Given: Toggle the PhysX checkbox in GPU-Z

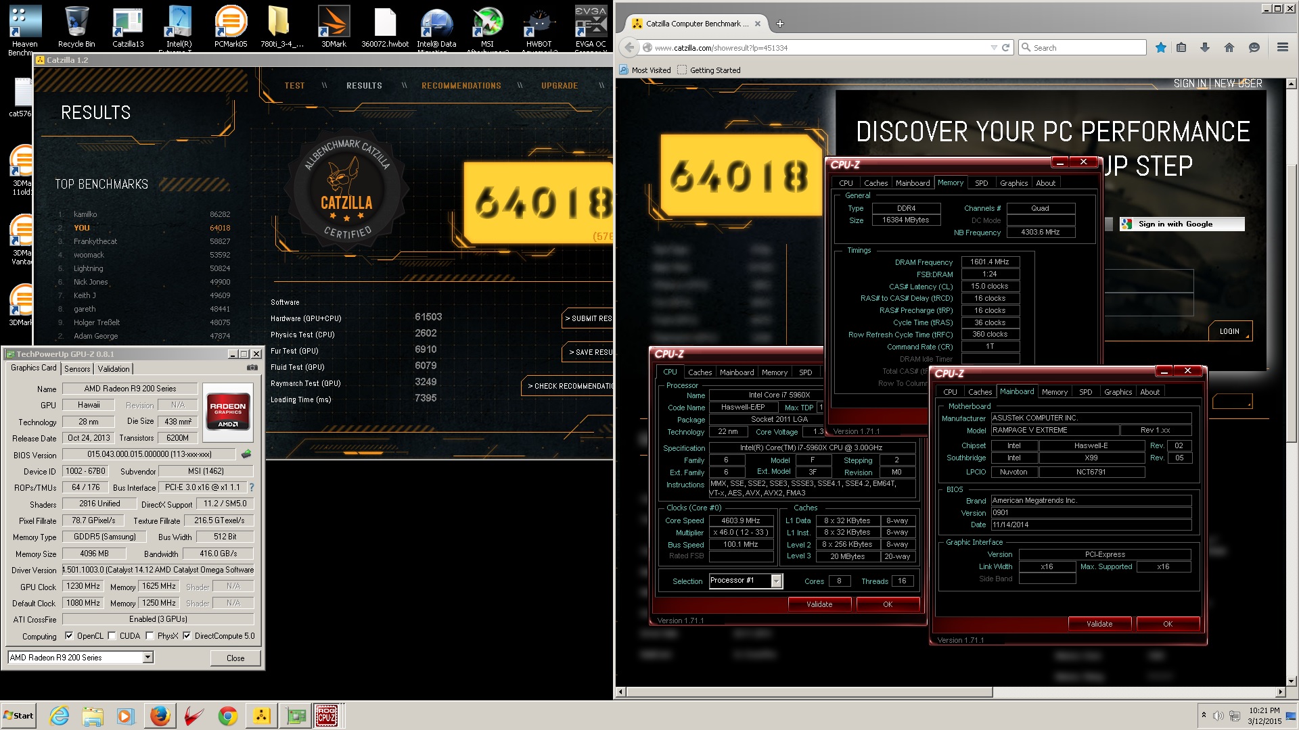Looking at the screenshot, I should point(150,636).
